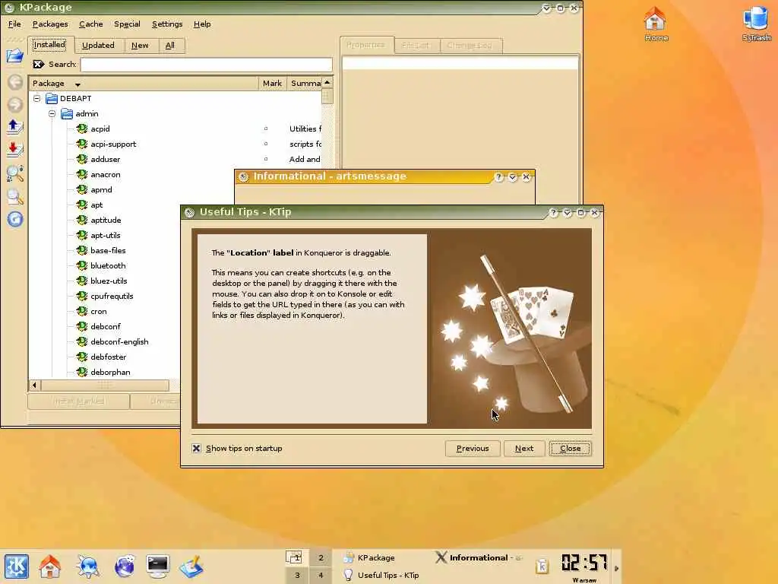Click the find package magnifier icon
The height and width of the screenshot is (584, 778).
(15, 173)
